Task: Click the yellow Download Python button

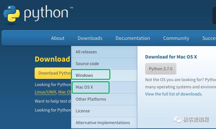Action: (x=53, y=73)
